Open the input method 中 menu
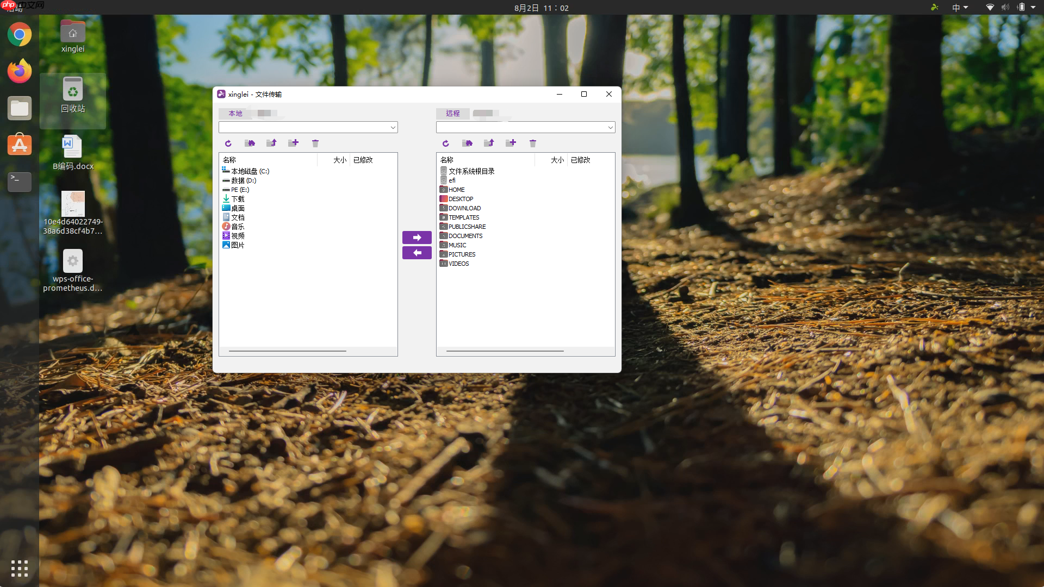The width and height of the screenshot is (1044, 587). pos(960,8)
